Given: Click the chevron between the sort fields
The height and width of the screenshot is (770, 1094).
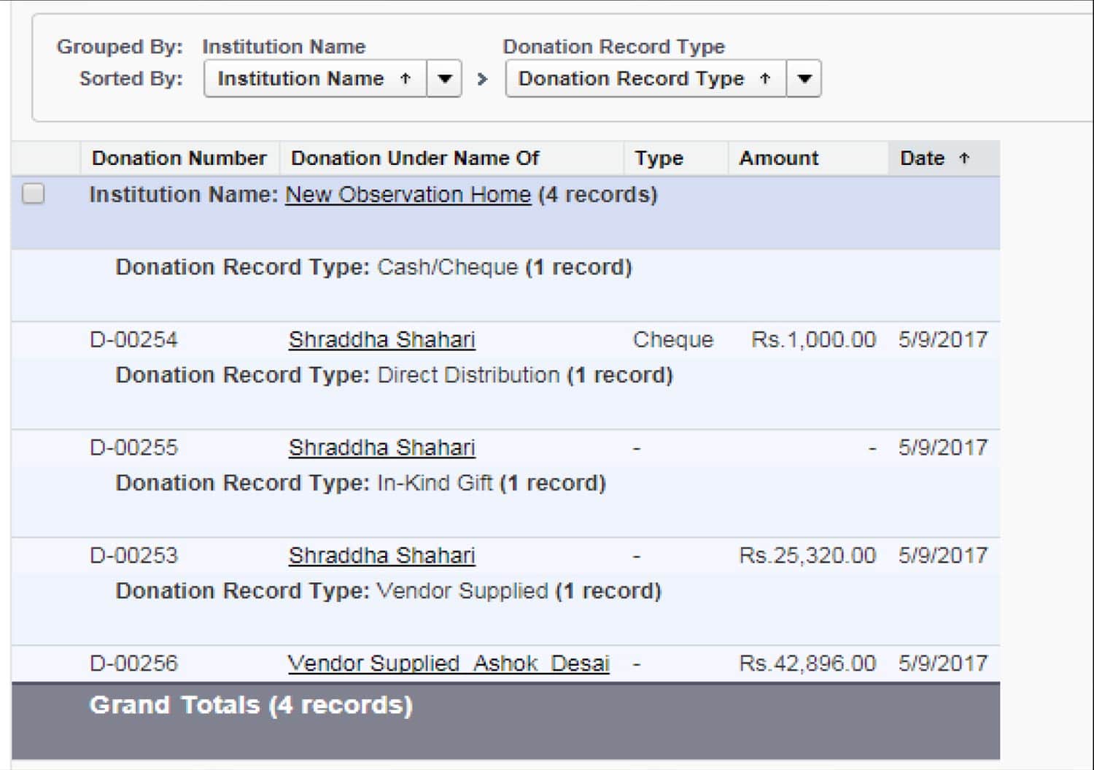Looking at the screenshot, I should [x=481, y=79].
